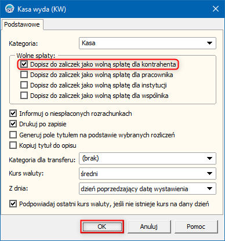Image resolution: width=225 pixels, height=241 pixels.
Task: Open the Kategoria dropdown arrow
Action: pyautogui.click(x=209, y=43)
